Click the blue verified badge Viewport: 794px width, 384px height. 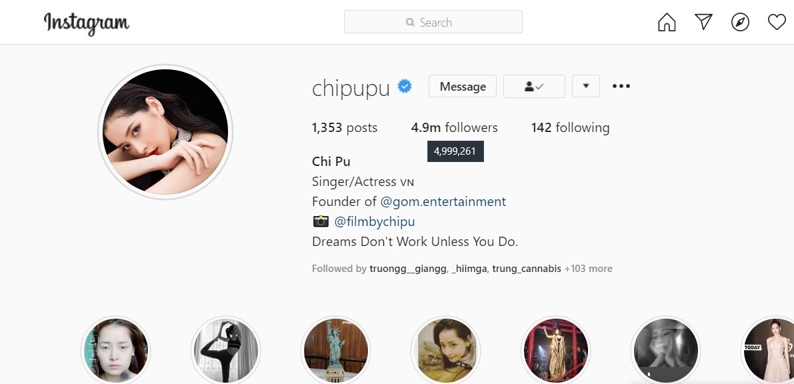coord(405,87)
